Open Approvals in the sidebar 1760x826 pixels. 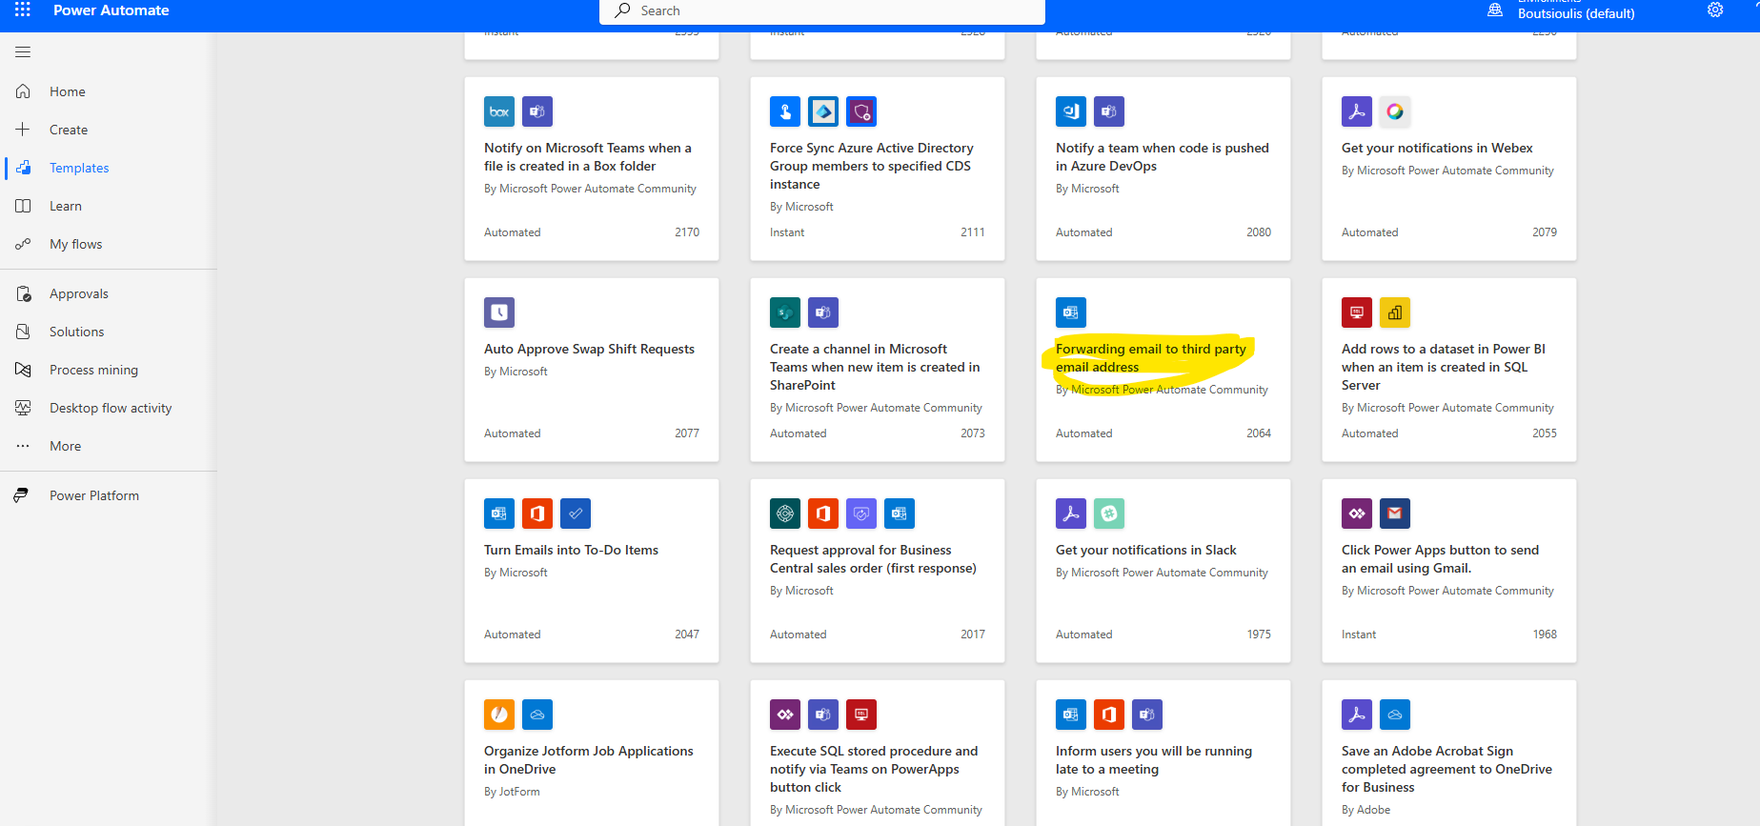tap(79, 293)
